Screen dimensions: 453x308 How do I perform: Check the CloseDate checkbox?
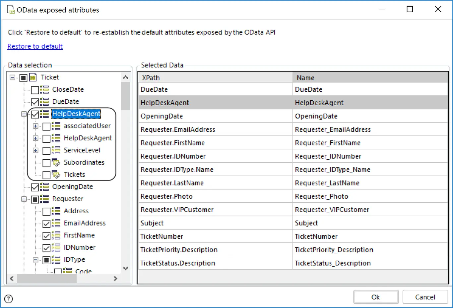pyautogui.click(x=35, y=90)
